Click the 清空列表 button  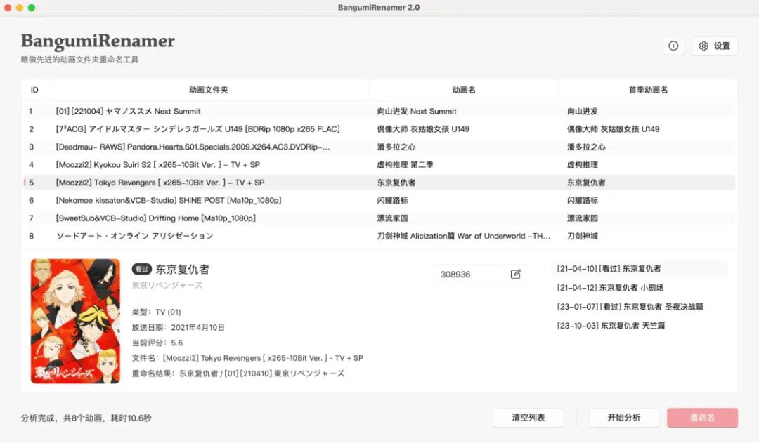pyautogui.click(x=528, y=417)
